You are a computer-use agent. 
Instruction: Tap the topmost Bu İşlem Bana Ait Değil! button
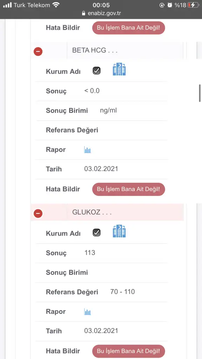pos(128,28)
